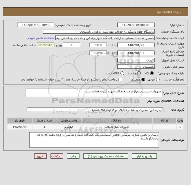The height and width of the screenshot is (185, 191).
Task: Click the goods group field آب رسانی
Action: [x=95, y=110]
